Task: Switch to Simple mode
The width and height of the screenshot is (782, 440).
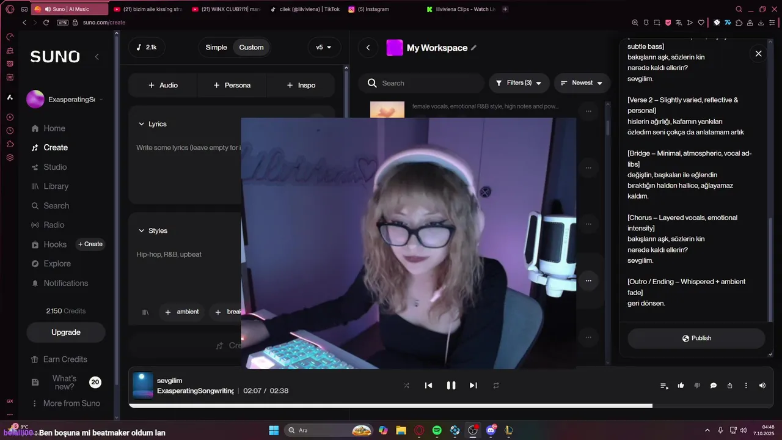Action: click(216, 47)
